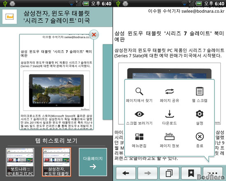Choose 웹 스크랩 web scrap
The image size is (226, 181).
pyautogui.click(x=200, y=95)
